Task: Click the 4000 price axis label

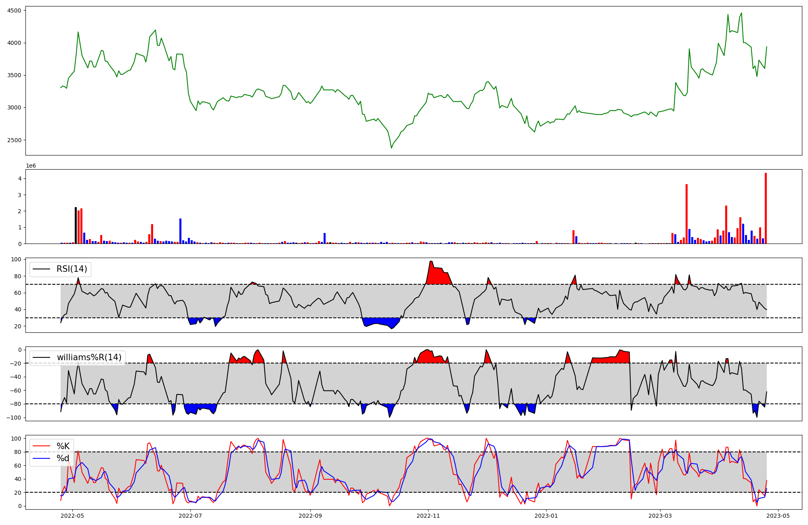Action: click(15, 43)
